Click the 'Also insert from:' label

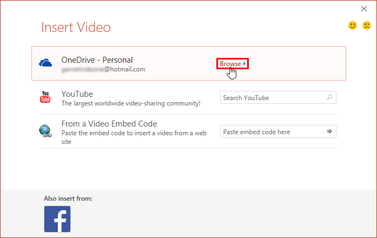tap(68, 199)
